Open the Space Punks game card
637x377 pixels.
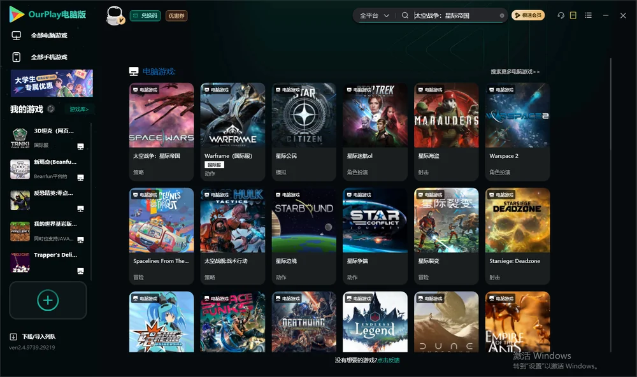(233, 322)
